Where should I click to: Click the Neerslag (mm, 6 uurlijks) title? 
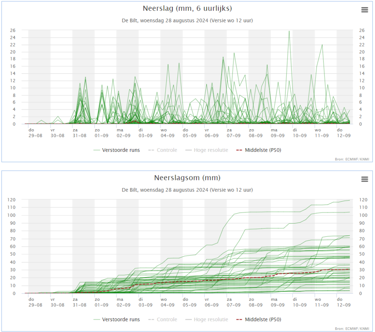tap(187, 9)
